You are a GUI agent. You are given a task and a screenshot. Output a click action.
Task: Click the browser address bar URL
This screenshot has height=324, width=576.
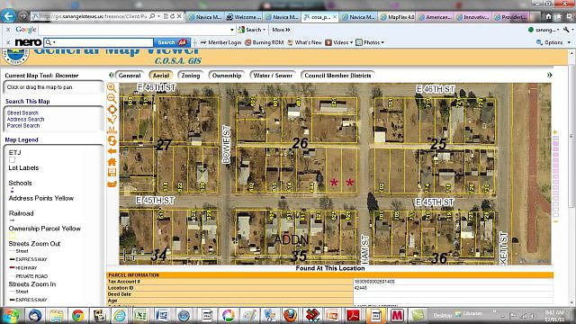coord(94,16)
